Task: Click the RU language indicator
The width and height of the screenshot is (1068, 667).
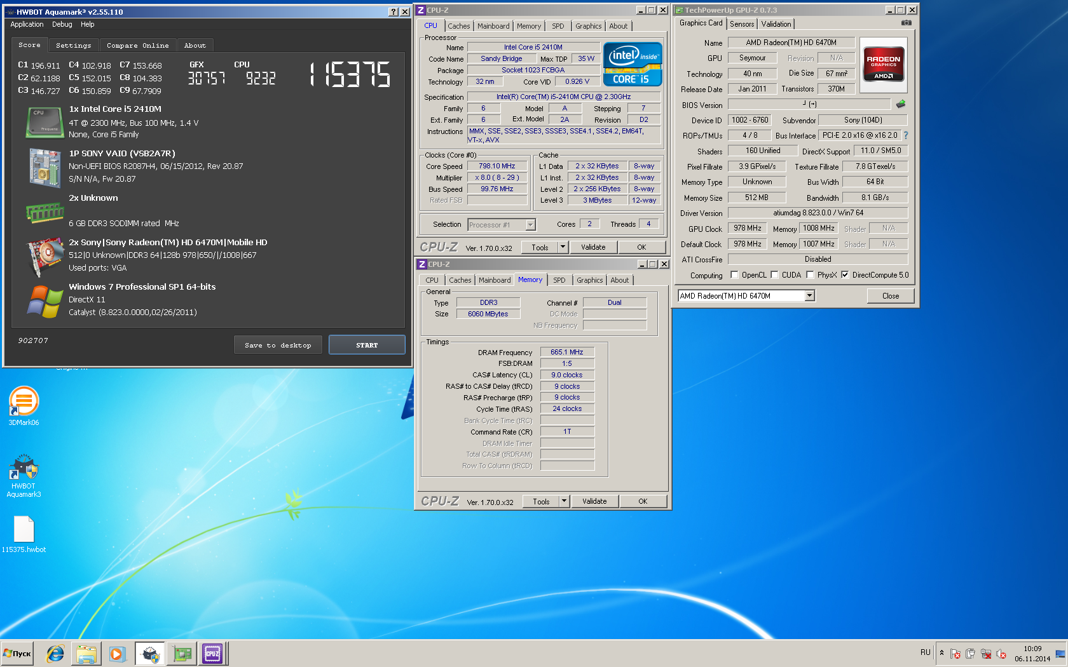Action: click(x=925, y=652)
